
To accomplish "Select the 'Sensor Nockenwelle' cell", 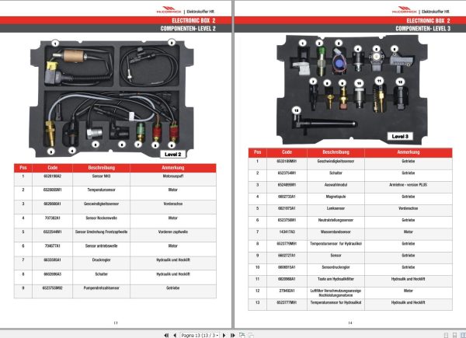I will pyautogui.click(x=101, y=221).
